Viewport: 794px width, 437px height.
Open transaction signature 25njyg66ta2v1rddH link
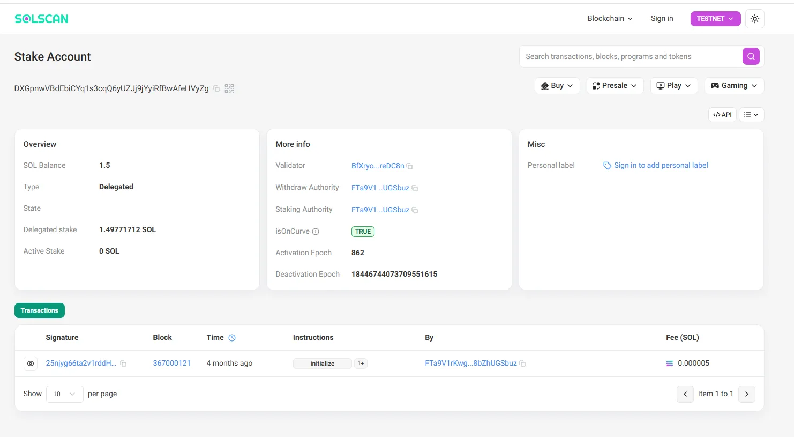(x=81, y=364)
